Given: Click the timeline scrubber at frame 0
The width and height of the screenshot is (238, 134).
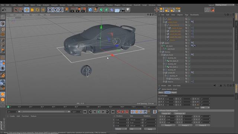Looking at the screenshot, I should (x=8, y=107).
